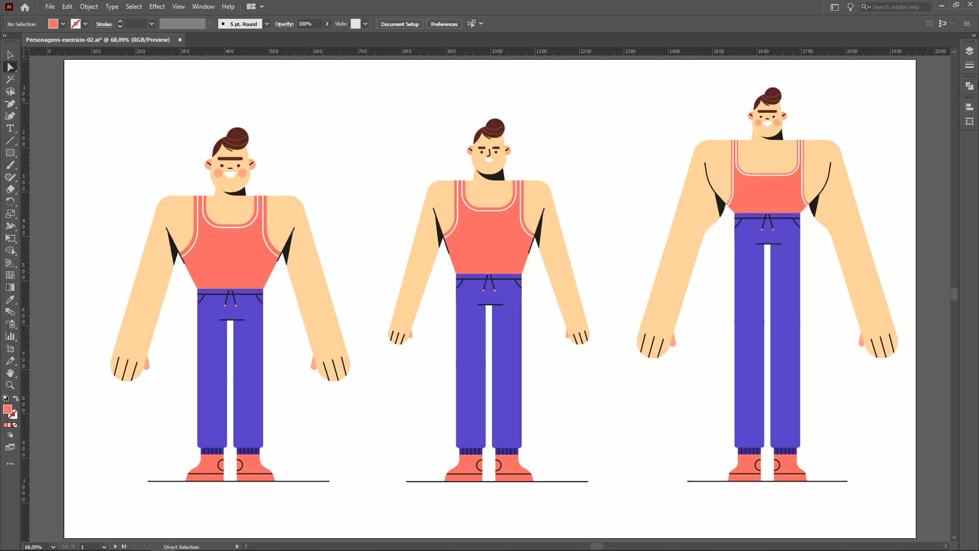Select the Selection tool (black arrow)
This screenshot has width=979, height=551.
pos(10,55)
